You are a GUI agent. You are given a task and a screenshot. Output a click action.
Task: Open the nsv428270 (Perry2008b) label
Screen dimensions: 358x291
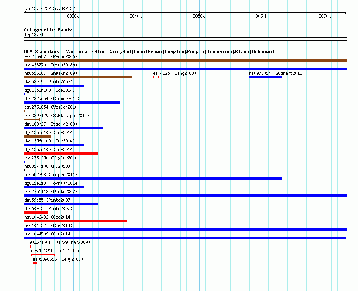tap(51, 65)
